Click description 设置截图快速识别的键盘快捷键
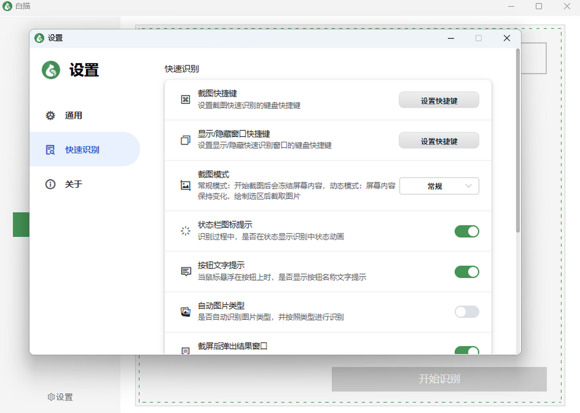Screen dimensions: 580x413 point(249,105)
